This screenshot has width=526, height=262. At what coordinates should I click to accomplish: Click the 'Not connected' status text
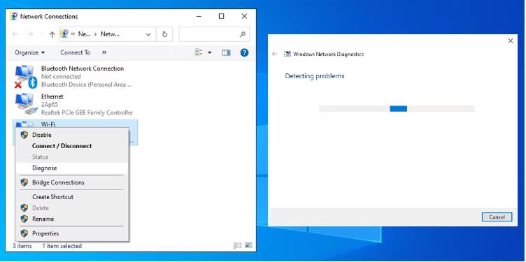[x=61, y=76]
